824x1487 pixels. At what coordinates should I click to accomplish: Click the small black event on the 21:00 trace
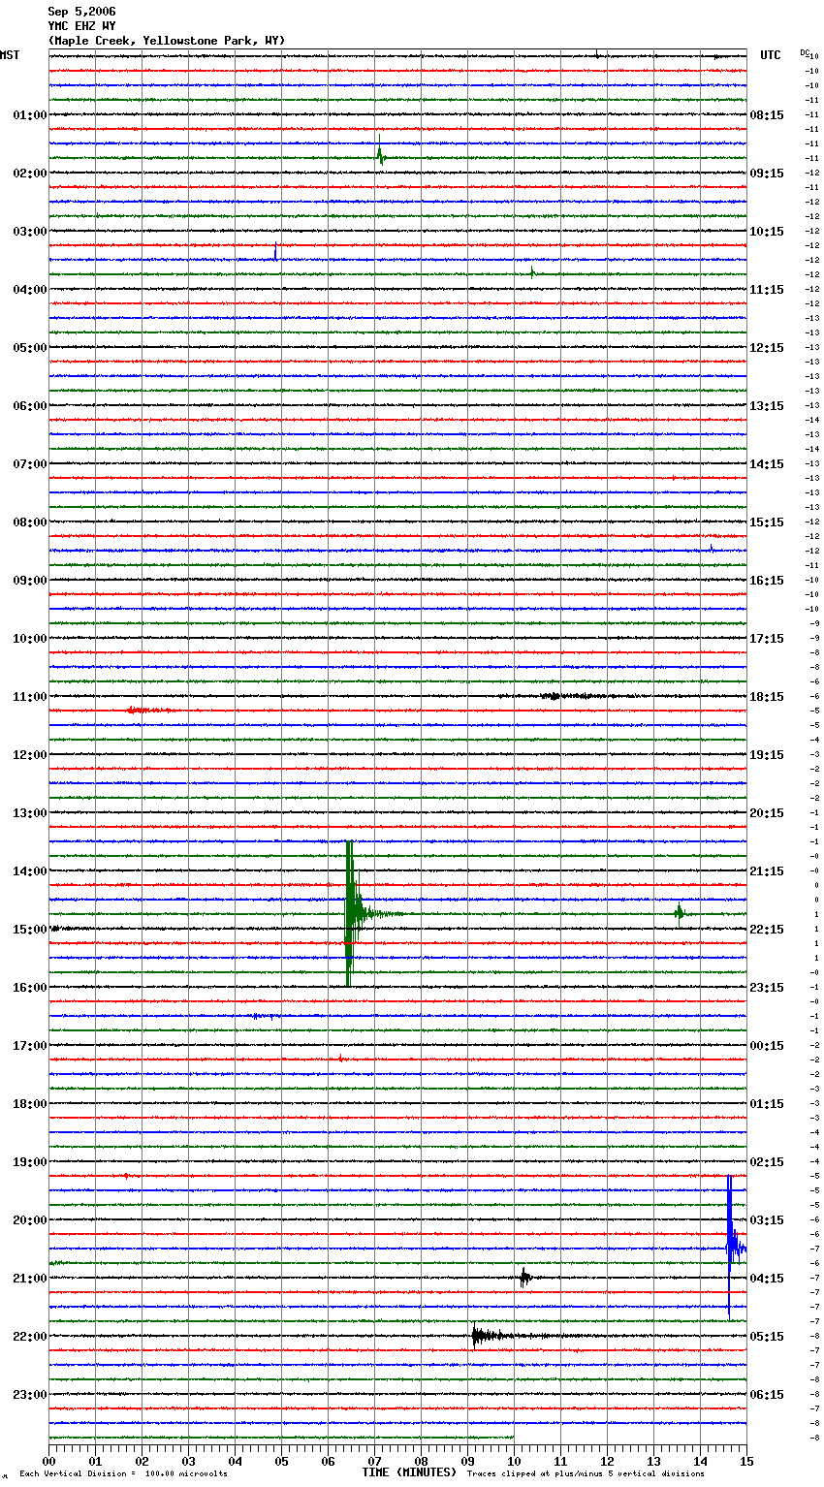click(524, 1278)
